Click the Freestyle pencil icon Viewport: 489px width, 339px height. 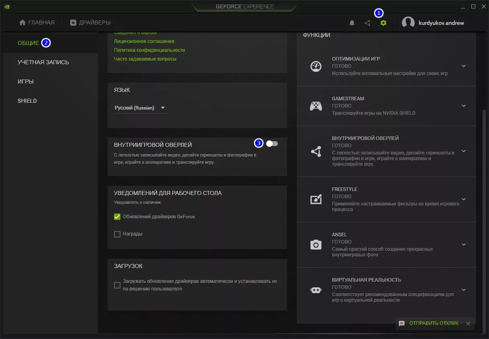click(x=316, y=199)
